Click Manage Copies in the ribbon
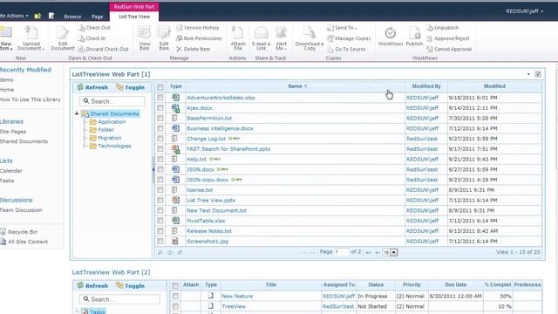Viewport: 558px width, 314px height. 349,38
